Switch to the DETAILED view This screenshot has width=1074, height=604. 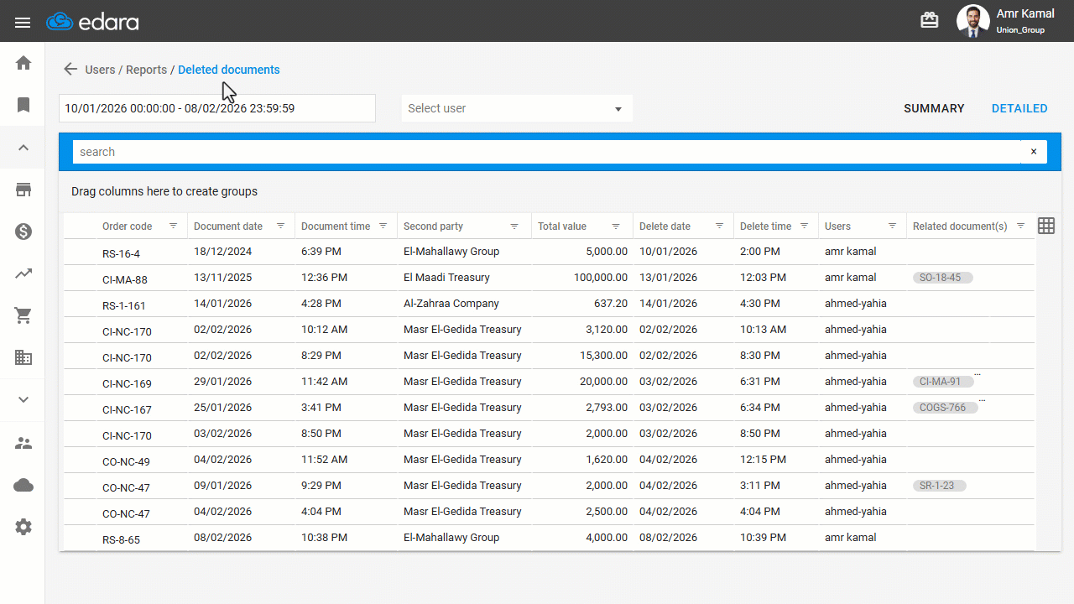pos(1019,108)
